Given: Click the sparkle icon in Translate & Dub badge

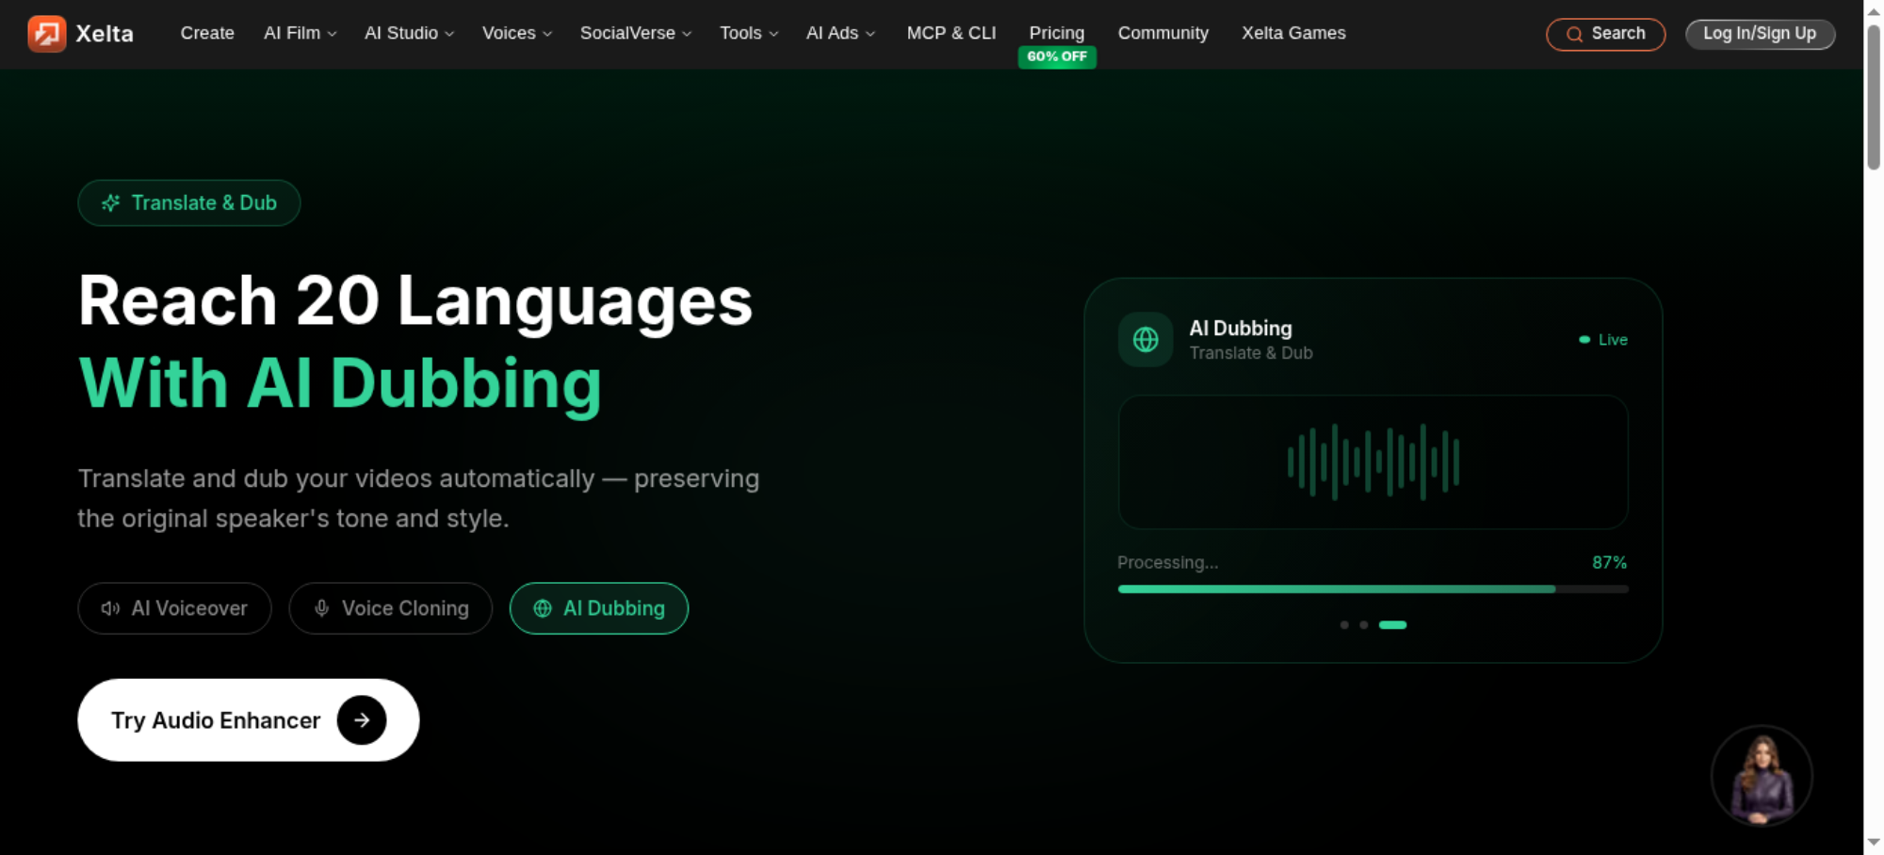Looking at the screenshot, I should [111, 203].
